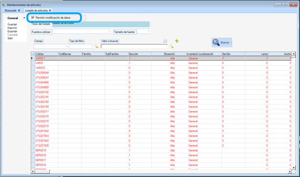Click the scroll-up arrow of the grid
Viewport: 300px width, 177px height.
pyautogui.click(x=293, y=54)
